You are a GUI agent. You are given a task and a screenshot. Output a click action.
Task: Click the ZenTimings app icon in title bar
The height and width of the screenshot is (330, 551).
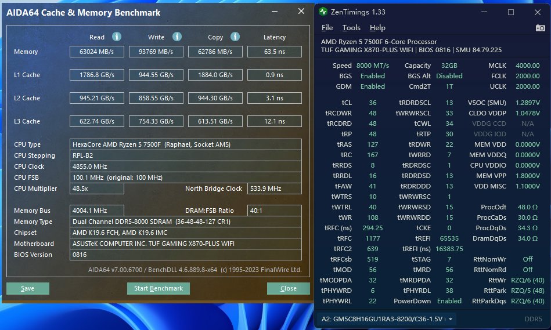pos(323,12)
